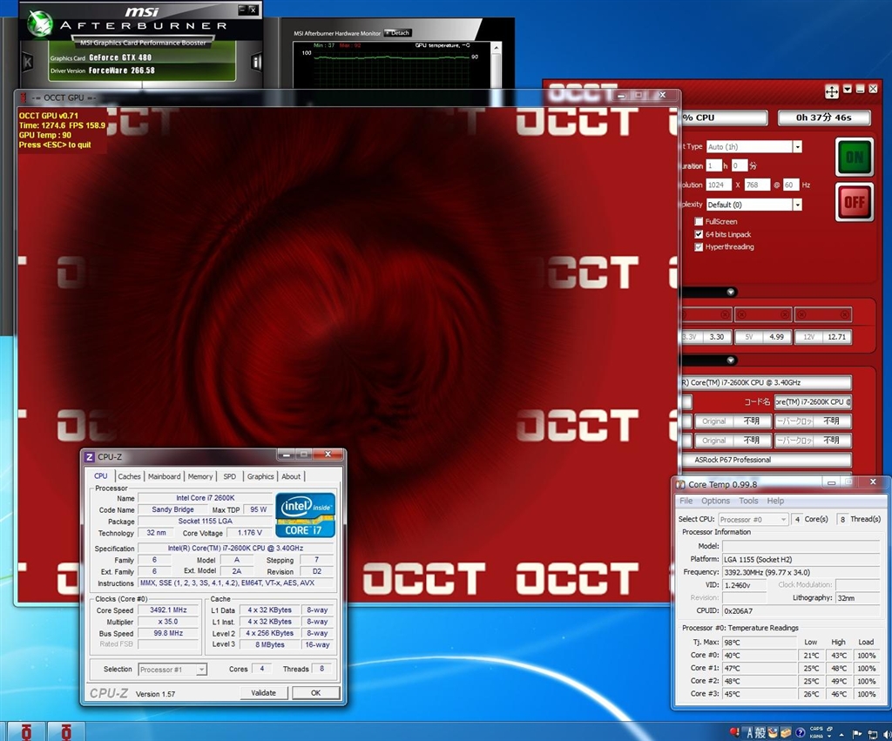Click the IME help question mark icon
Image resolution: width=892 pixels, height=741 pixels.
[800, 732]
